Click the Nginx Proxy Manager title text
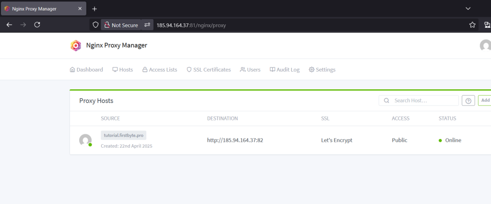This screenshot has width=491, height=204. tap(117, 45)
